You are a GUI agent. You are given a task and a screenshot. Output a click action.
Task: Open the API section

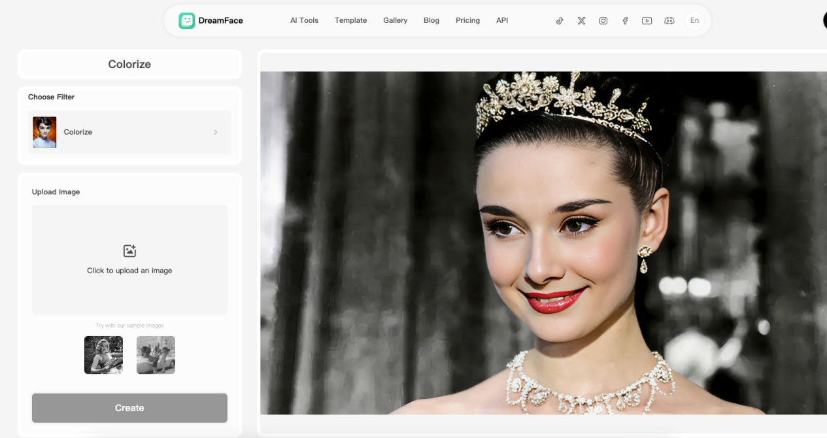[x=502, y=20]
